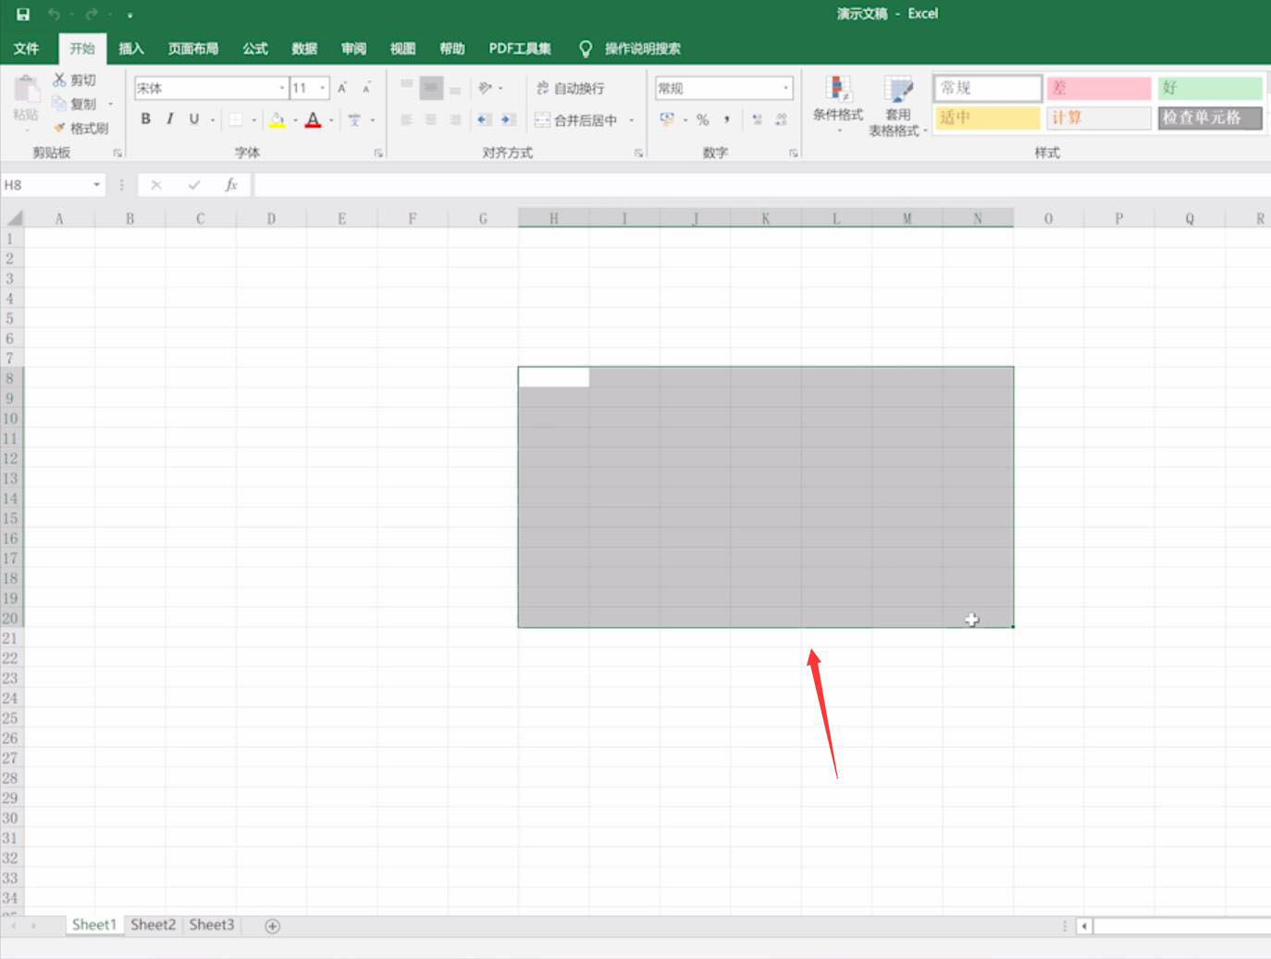Toggle middle vertical alignment
Image resolution: width=1271 pixels, height=959 pixels.
(431, 88)
